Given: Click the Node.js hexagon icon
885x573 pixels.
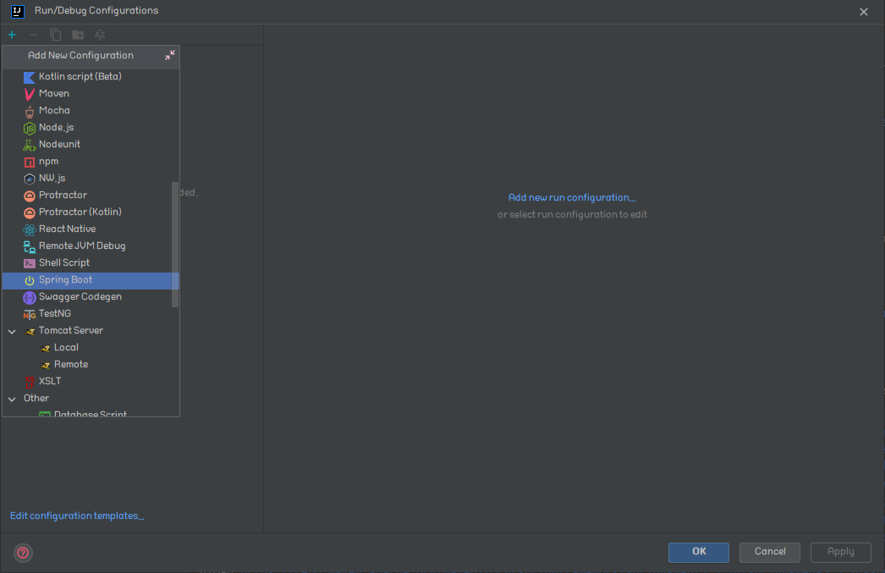Looking at the screenshot, I should tap(30, 128).
